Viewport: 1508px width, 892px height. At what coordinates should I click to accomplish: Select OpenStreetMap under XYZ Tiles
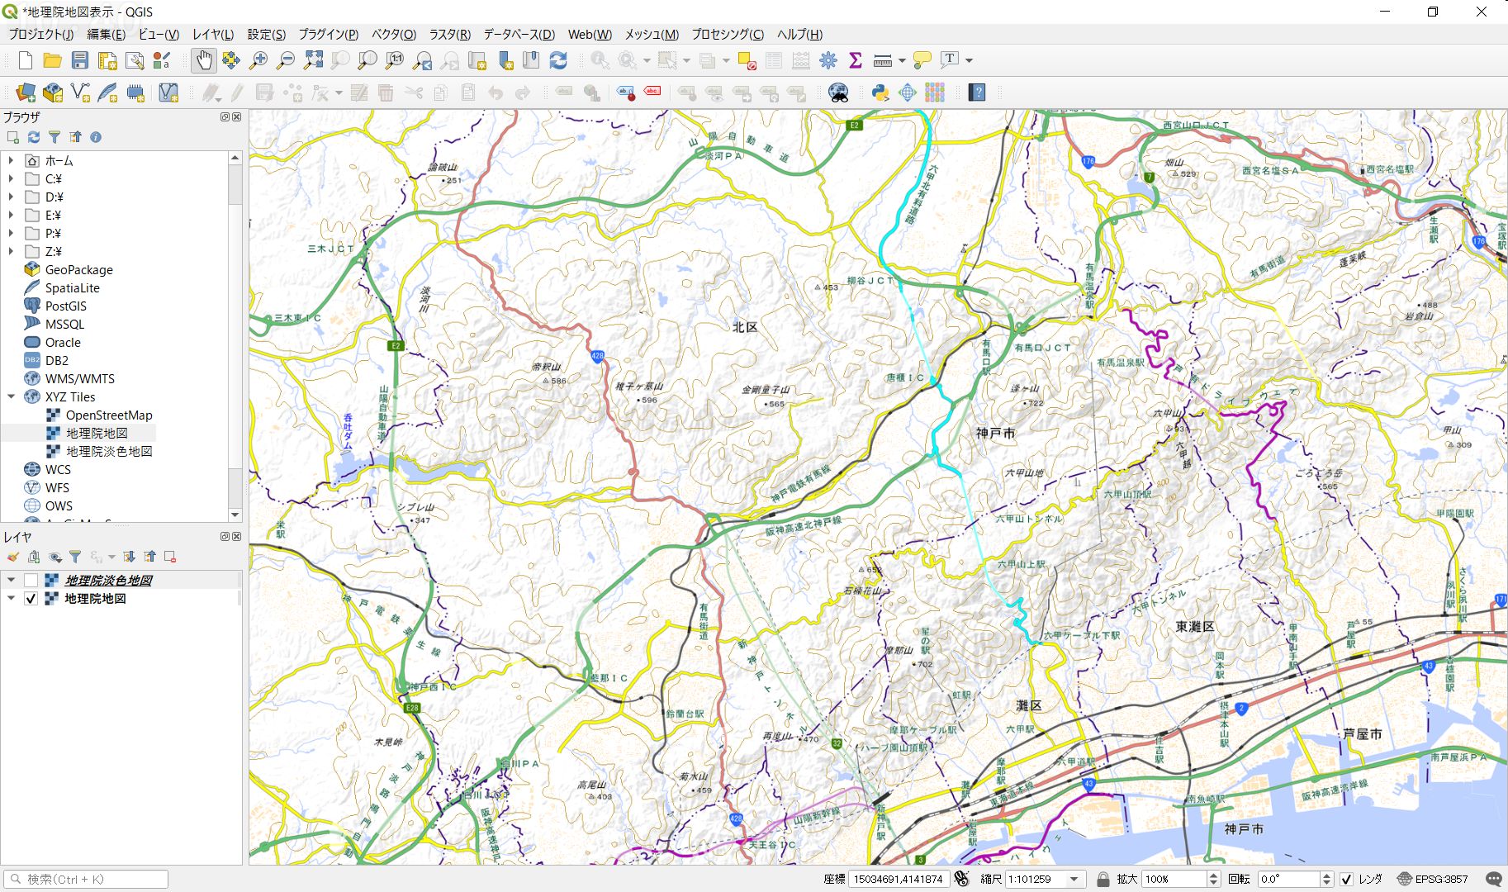pos(108,415)
